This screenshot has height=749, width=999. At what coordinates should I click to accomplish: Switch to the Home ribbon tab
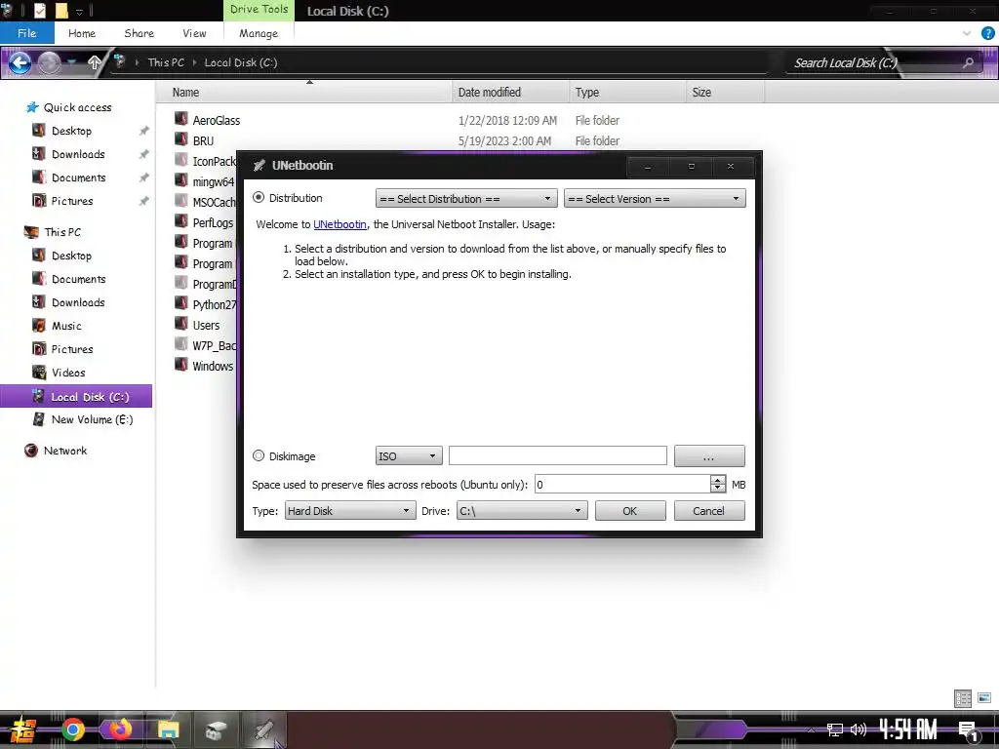[82, 33]
